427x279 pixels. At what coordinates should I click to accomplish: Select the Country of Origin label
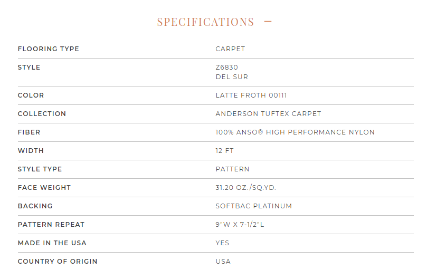[58, 262]
